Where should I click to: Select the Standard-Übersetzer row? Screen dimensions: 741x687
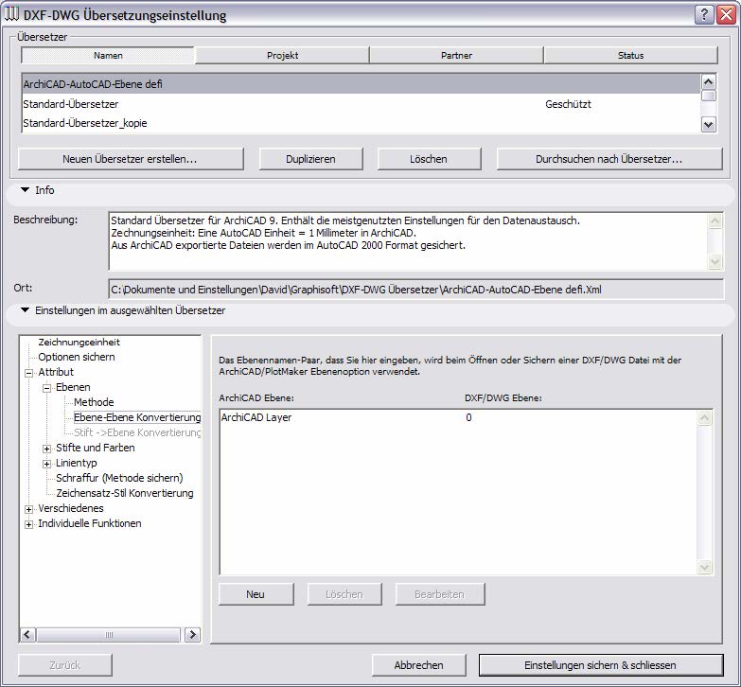(362, 104)
